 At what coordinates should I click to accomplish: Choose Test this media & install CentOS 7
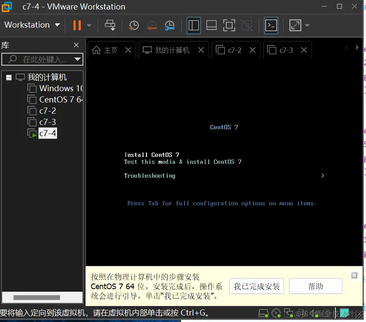tap(183, 162)
